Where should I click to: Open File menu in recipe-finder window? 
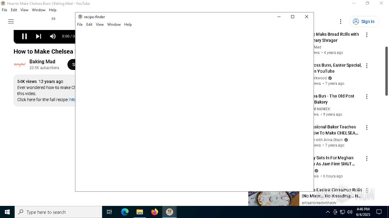(x=80, y=25)
